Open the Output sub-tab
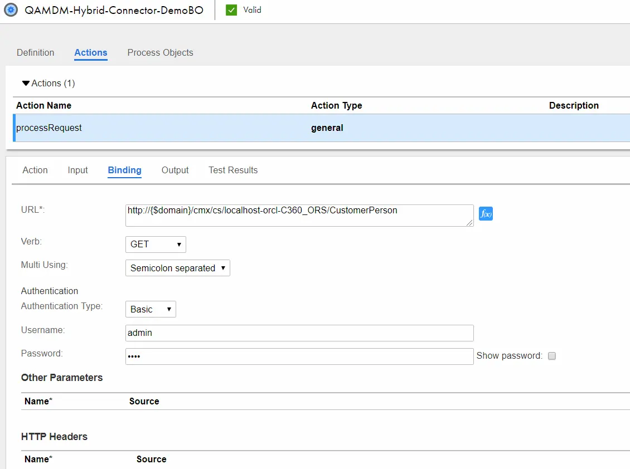This screenshot has width=630, height=469. coord(175,170)
